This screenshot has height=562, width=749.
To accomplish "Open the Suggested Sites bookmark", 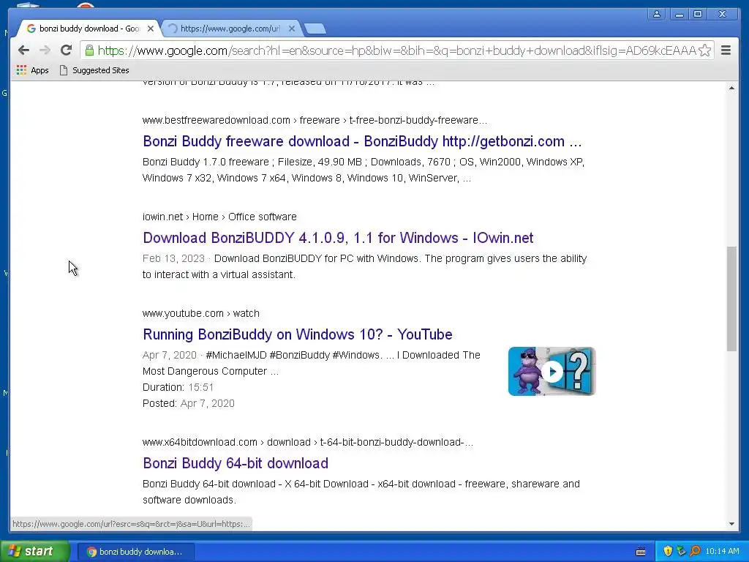I will (94, 70).
